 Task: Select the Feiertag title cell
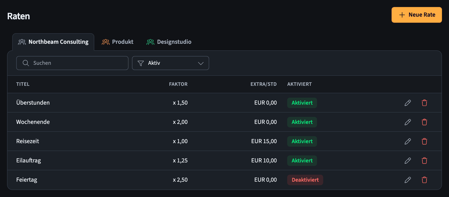[27, 180]
